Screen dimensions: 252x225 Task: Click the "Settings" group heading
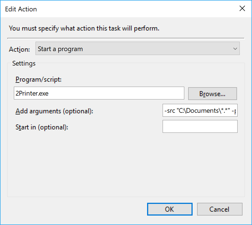point(24,63)
